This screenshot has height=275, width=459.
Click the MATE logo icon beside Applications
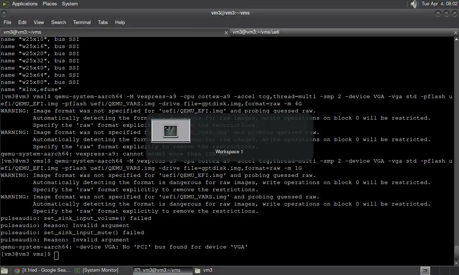click(6, 4)
